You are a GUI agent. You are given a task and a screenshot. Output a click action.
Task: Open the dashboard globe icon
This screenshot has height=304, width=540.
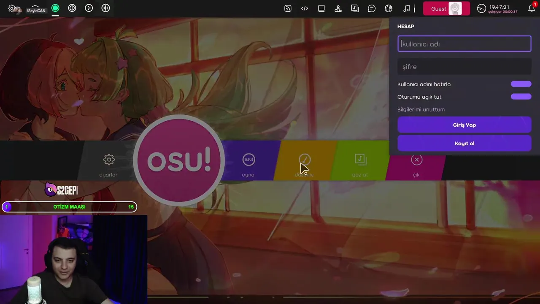[389, 8]
